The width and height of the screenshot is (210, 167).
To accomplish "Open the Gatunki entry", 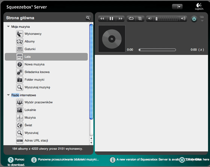I will [x=30, y=49].
